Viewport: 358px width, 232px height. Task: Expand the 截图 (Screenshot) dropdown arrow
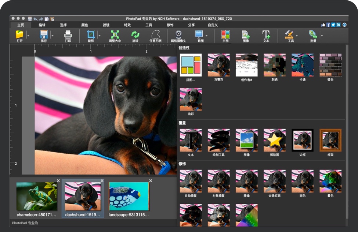click(x=206, y=36)
